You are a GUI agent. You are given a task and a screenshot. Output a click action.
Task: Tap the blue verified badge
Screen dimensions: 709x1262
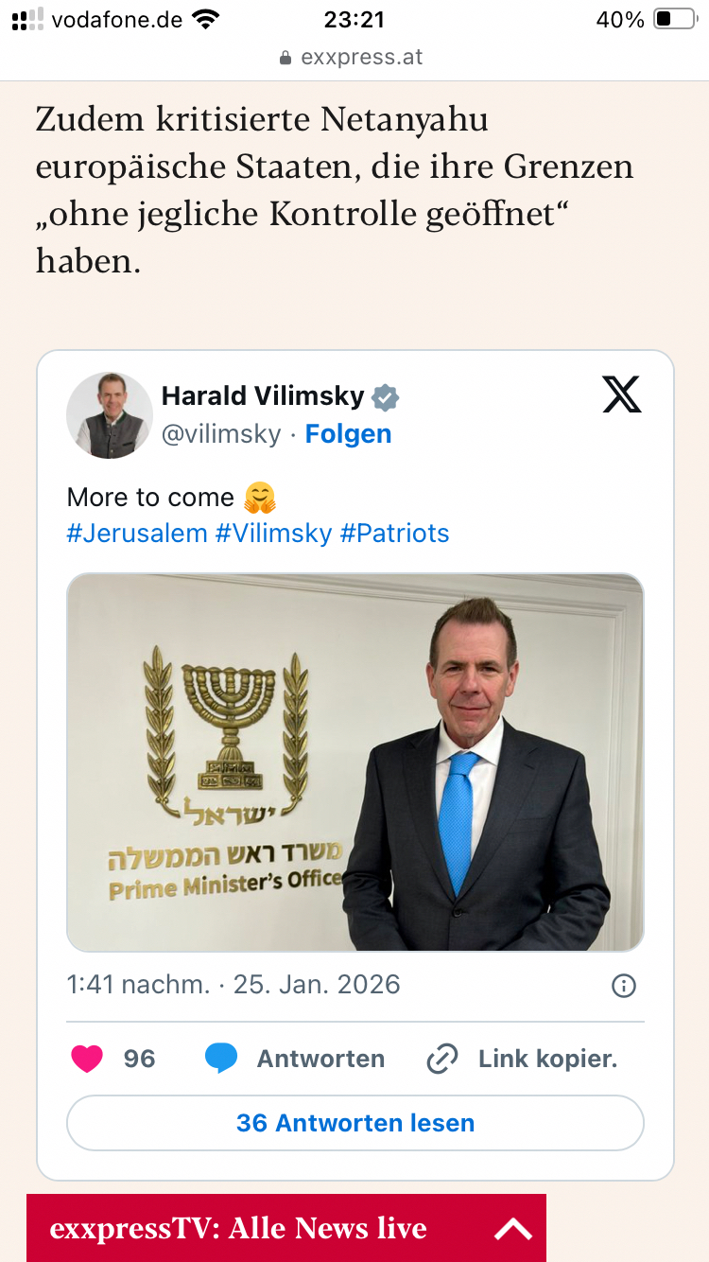click(x=385, y=397)
